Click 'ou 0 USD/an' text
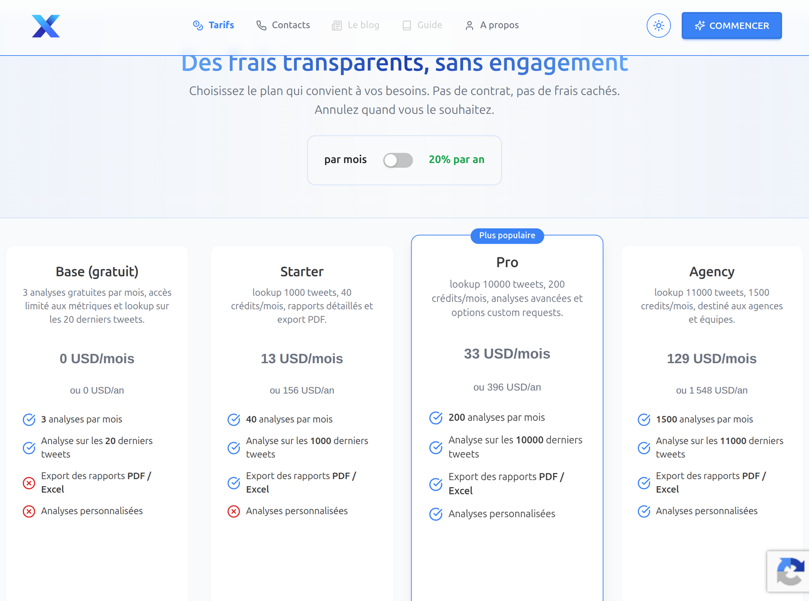 click(97, 391)
